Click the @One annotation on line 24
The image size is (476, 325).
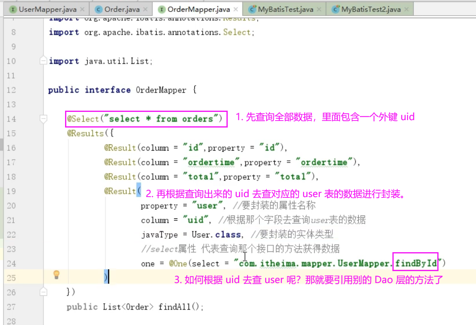pyautogui.click(x=178, y=264)
